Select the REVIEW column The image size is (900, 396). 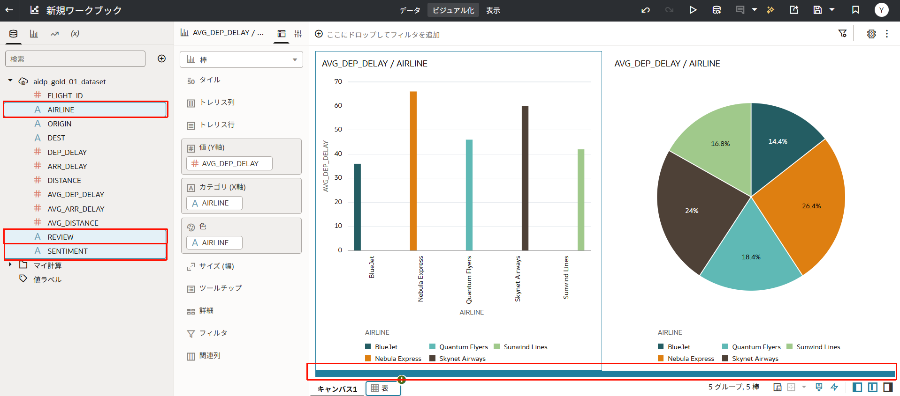click(x=85, y=237)
